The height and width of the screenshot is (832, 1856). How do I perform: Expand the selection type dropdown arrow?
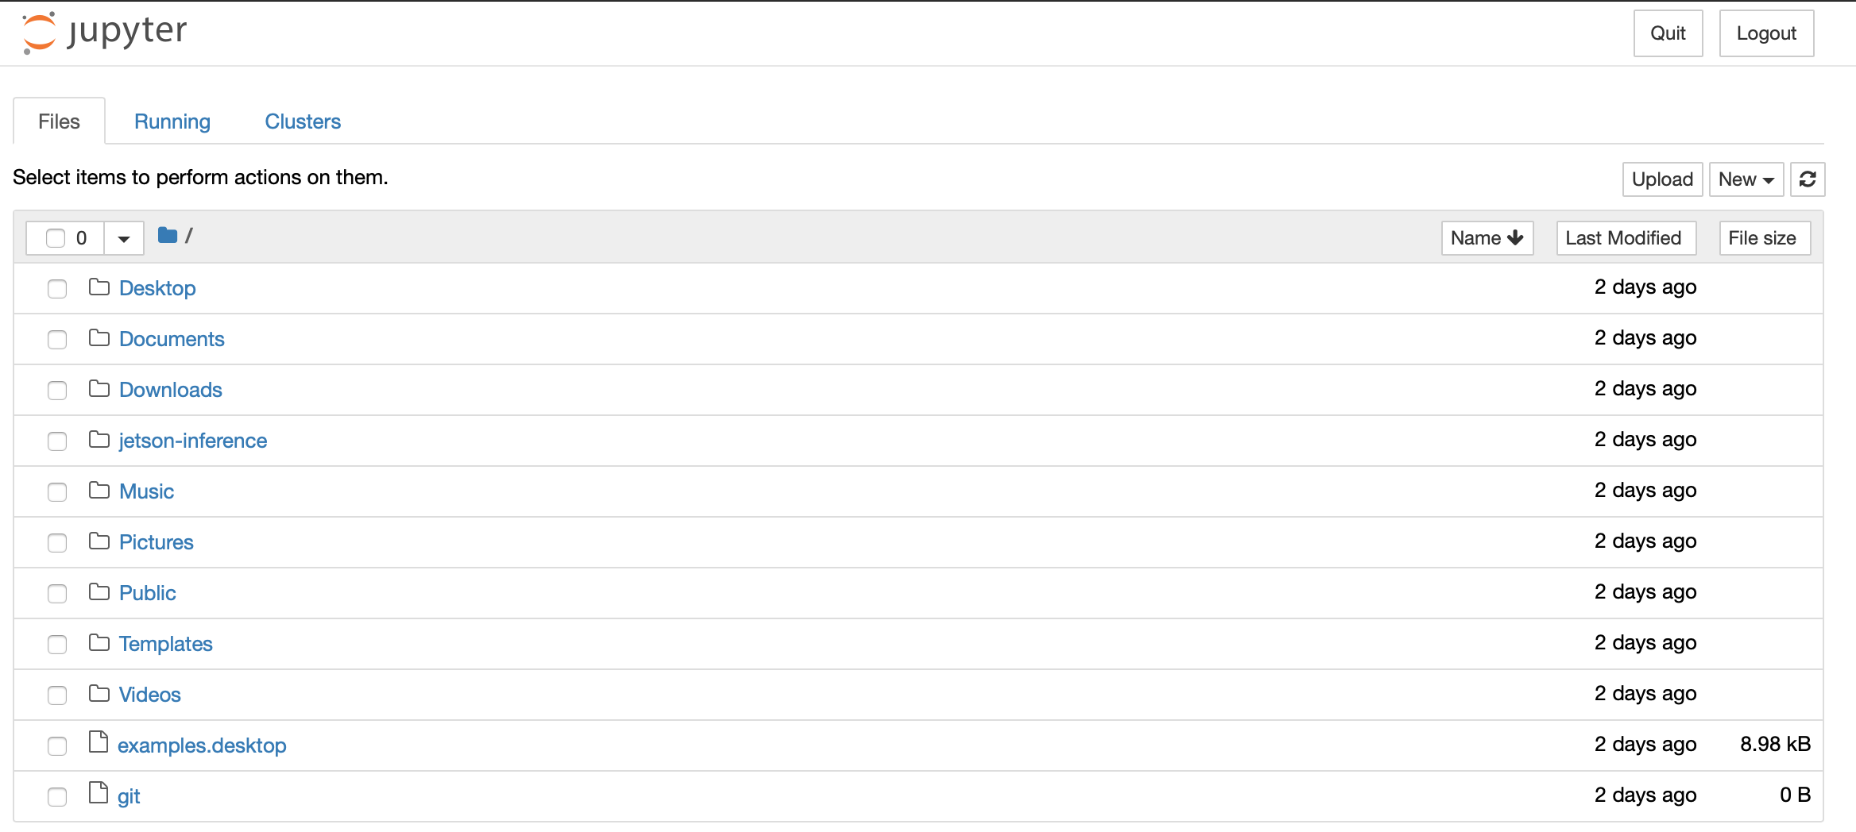click(124, 238)
